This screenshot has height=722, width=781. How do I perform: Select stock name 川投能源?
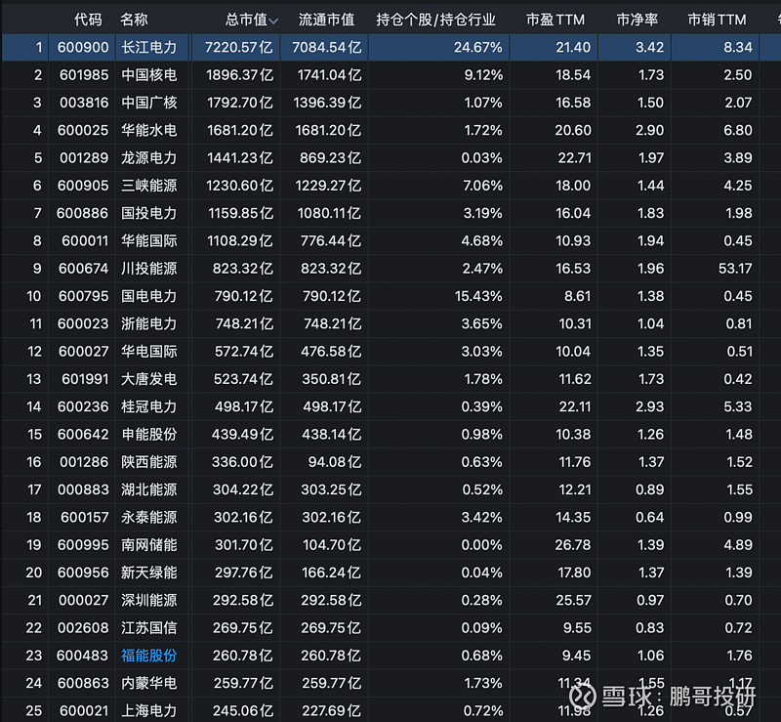pos(149,269)
